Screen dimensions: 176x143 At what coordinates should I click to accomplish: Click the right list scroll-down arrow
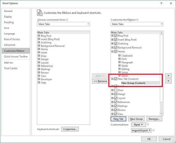tap(161, 114)
